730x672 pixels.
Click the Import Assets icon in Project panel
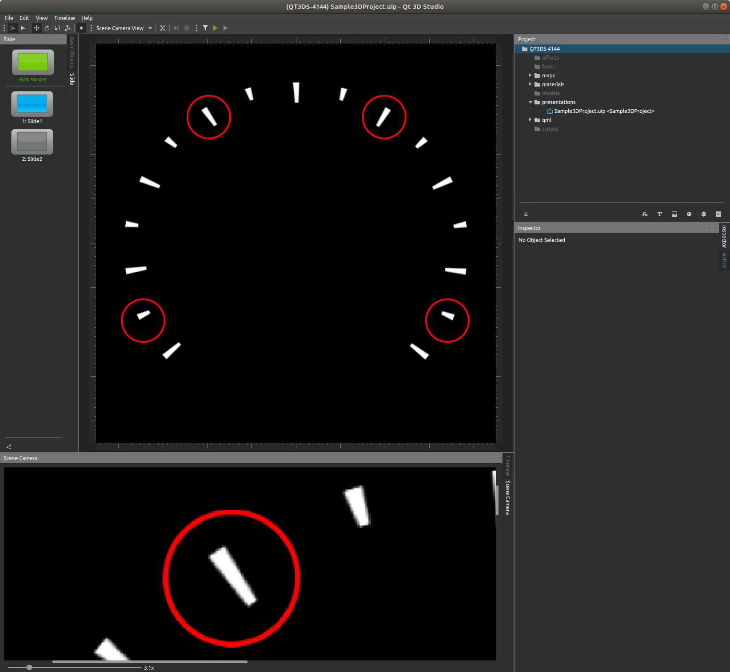(x=526, y=214)
